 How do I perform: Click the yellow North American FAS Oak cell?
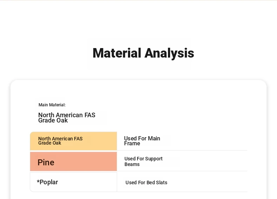(x=74, y=141)
